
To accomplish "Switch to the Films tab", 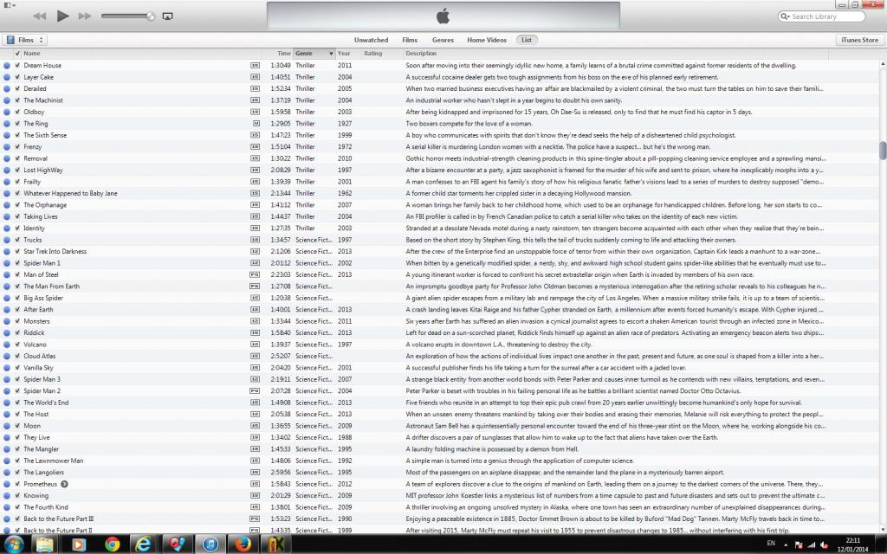I will [410, 40].
